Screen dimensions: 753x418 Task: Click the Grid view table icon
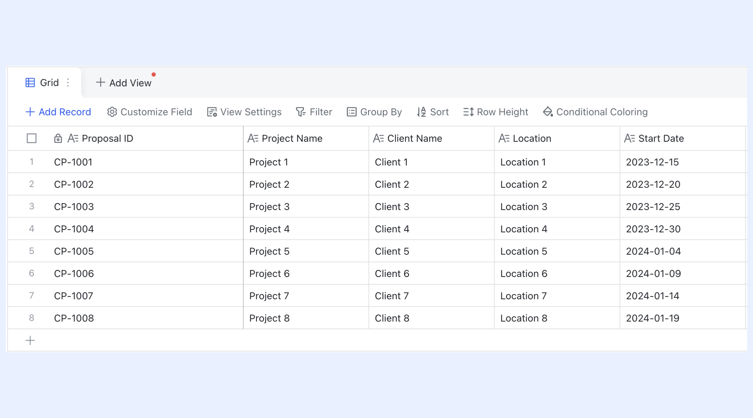30,83
